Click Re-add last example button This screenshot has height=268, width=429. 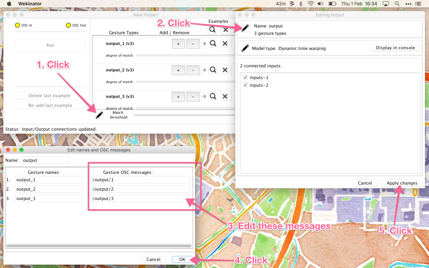(x=50, y=106)
